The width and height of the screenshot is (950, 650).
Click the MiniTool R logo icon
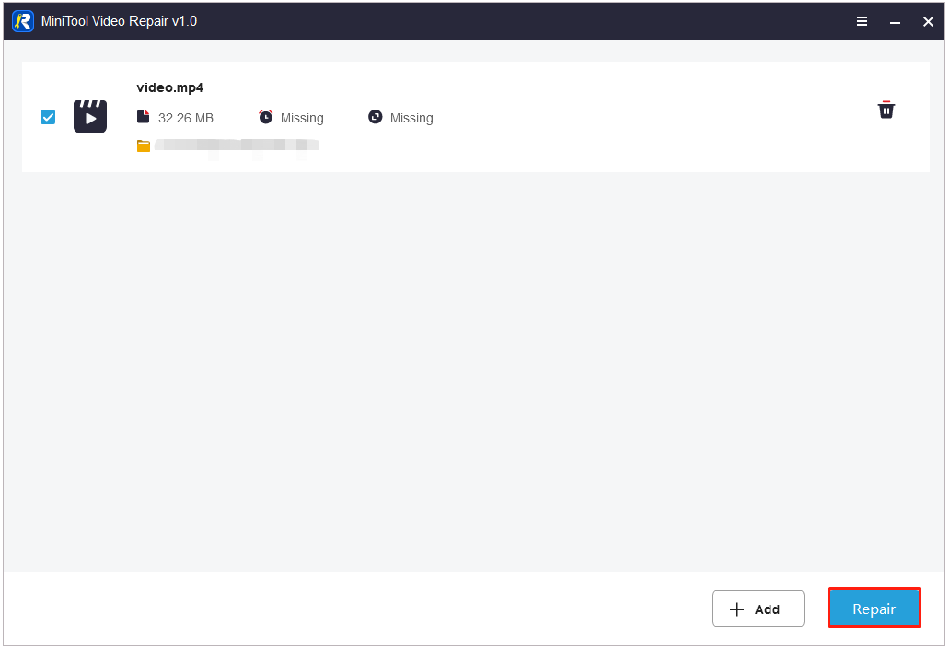[22, 20]
